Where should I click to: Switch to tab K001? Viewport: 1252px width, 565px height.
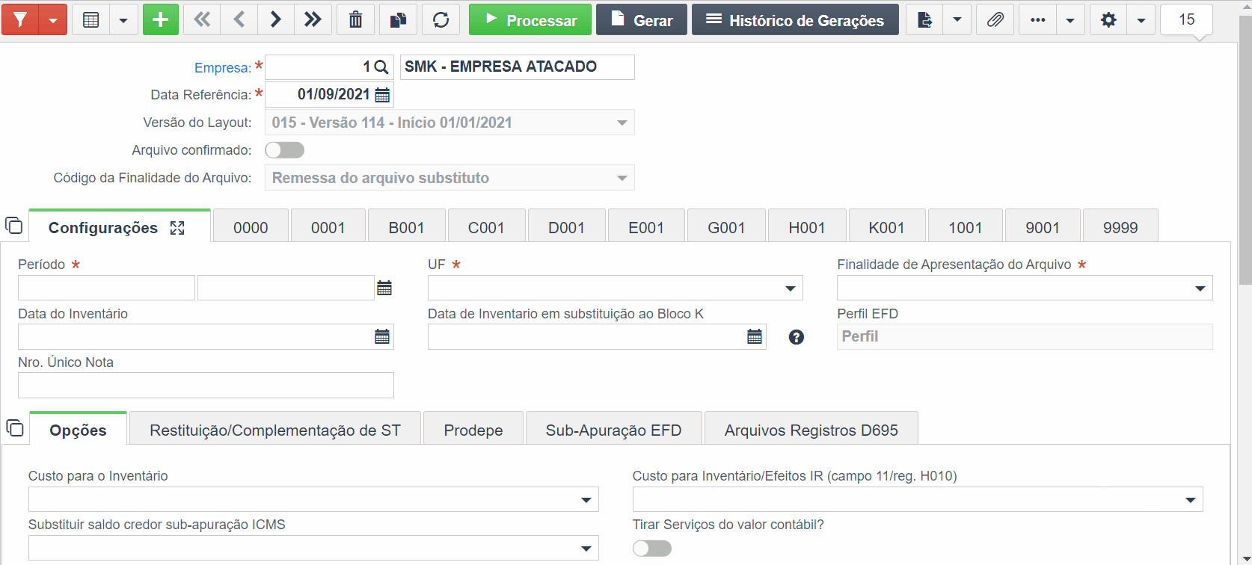point(887,227)
